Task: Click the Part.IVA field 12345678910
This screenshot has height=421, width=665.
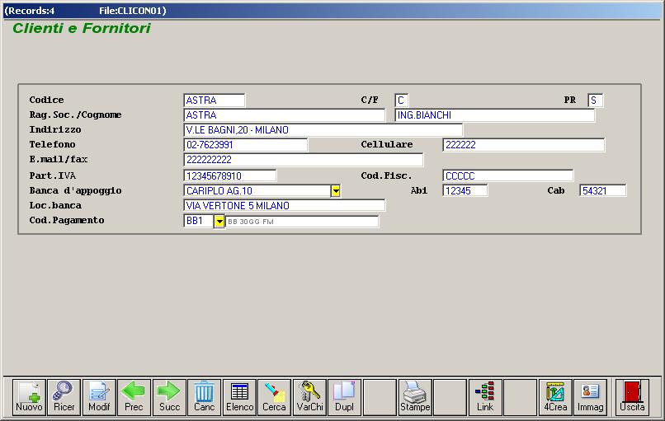Action: click(x=230, y=175)
